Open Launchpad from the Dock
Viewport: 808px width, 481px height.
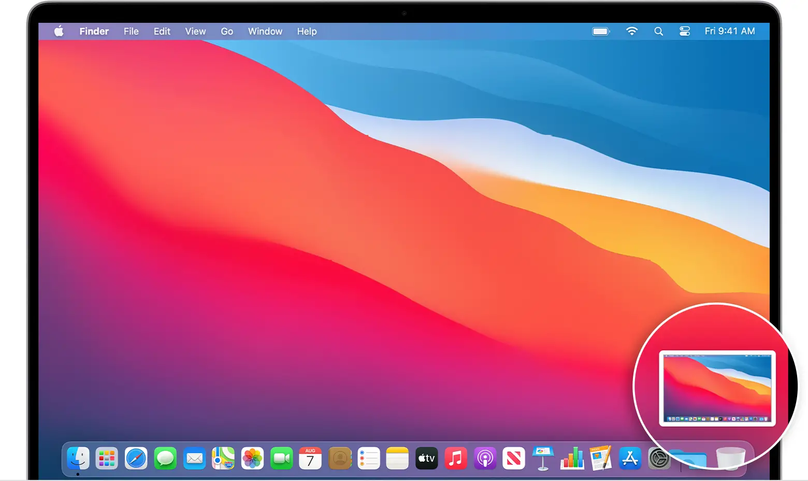(x=107, y=458)
